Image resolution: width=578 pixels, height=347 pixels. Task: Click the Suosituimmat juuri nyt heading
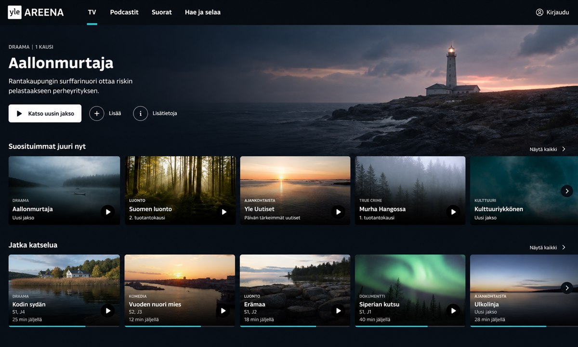pyautogui.click(x=47, y=146)
